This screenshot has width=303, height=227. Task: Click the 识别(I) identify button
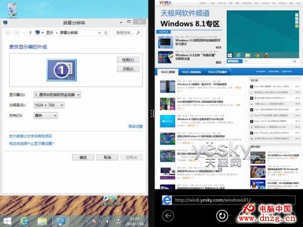pos(128,69)
